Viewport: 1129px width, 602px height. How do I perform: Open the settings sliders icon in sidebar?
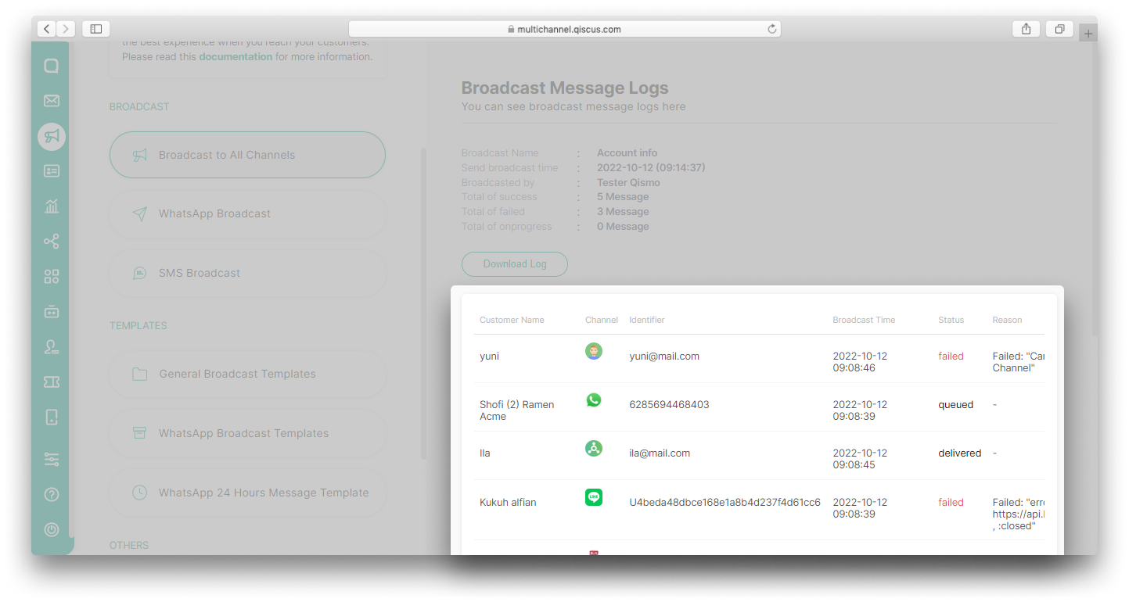tap(52, 459)
